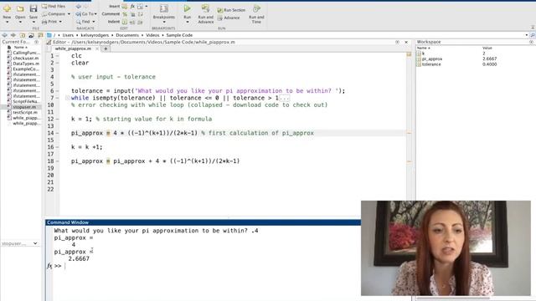The width and height of the screenshot is (536, 301).
Task: Select variable k in Workspace
Action: (423, 54)
